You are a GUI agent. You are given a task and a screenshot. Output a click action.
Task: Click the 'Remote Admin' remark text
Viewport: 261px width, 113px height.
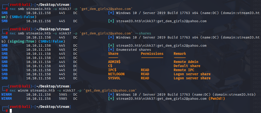pos(186,62)
